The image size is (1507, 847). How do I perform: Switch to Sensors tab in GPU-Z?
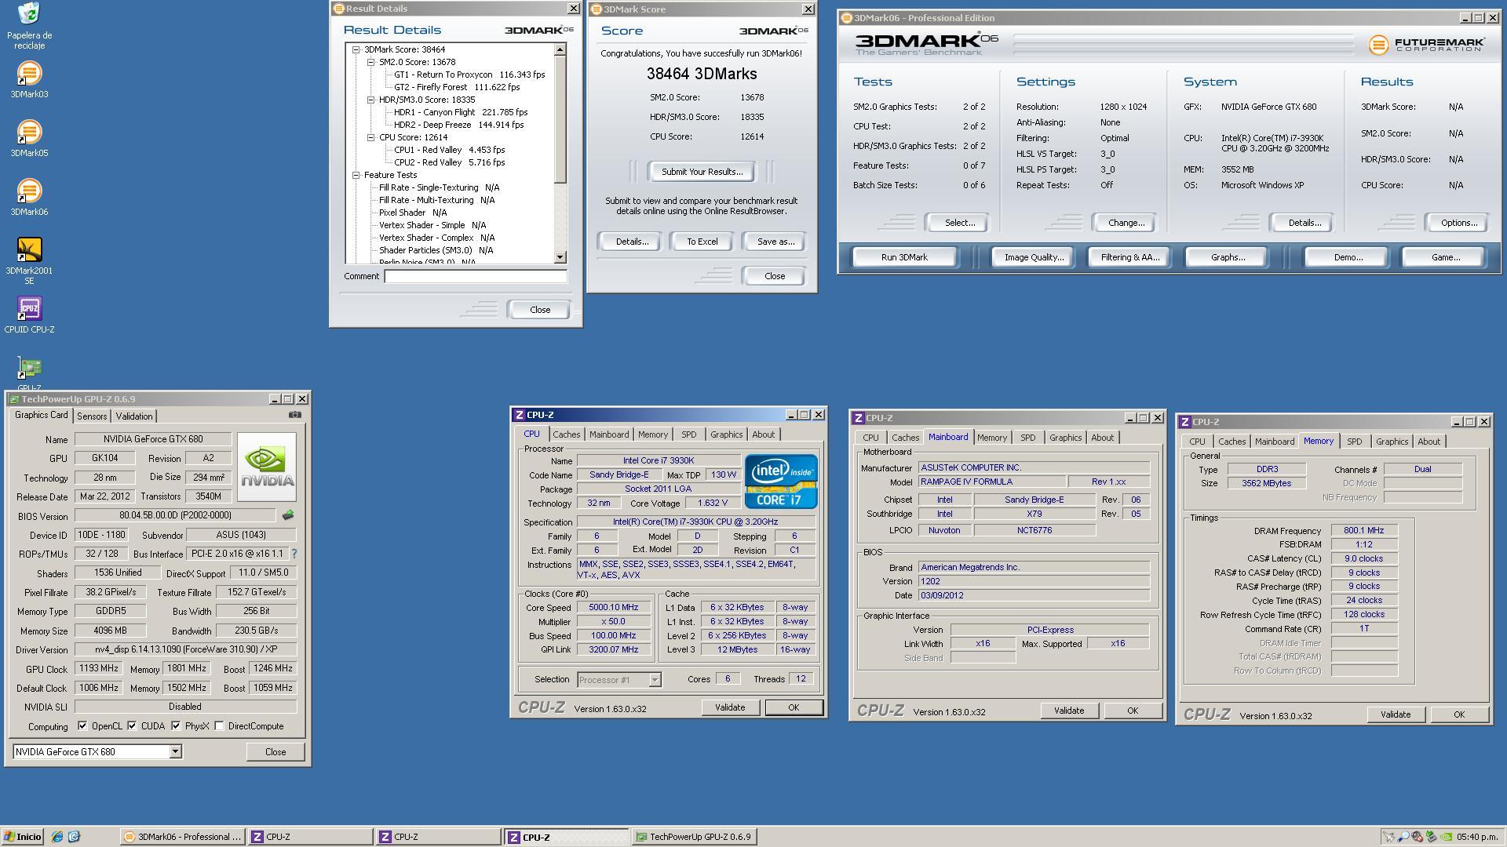click(92, 416)
